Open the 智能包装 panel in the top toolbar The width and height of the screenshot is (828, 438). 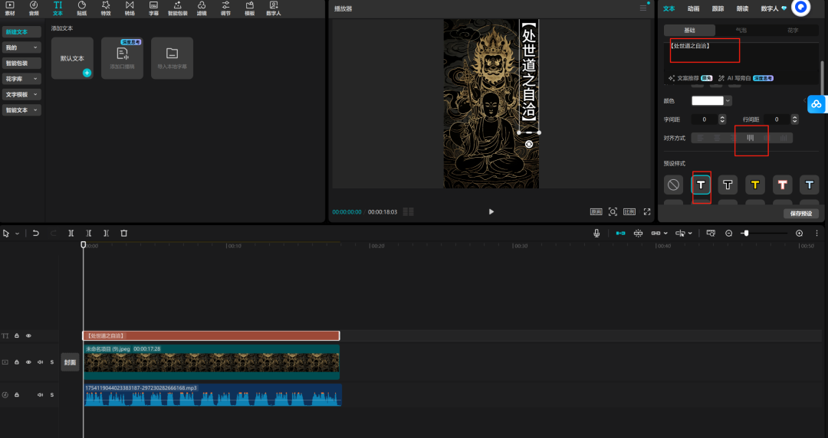177,8
